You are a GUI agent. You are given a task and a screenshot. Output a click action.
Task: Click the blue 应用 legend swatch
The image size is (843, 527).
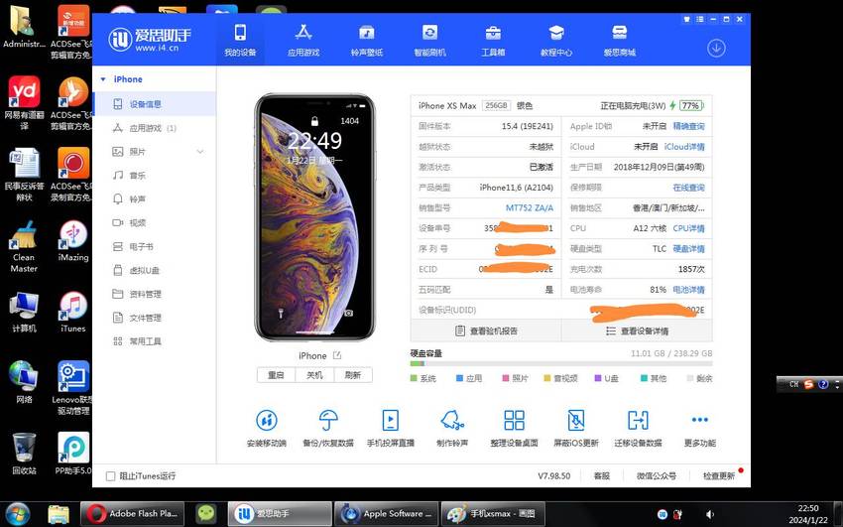pyautogui.click(x=459, y=378)
